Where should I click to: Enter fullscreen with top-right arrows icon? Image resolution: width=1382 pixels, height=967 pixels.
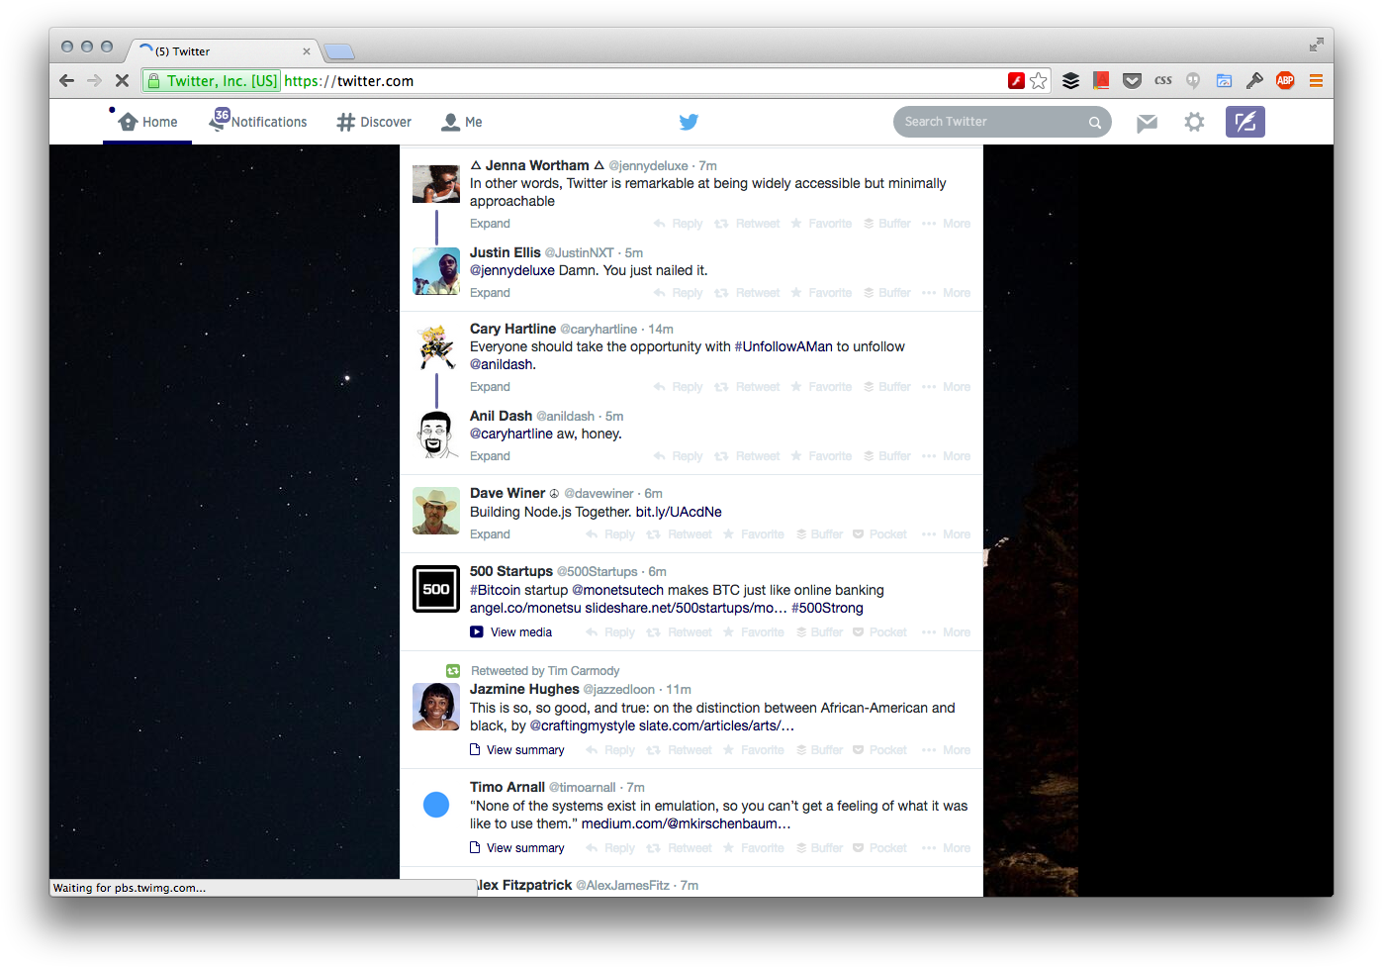[1316, 45]
